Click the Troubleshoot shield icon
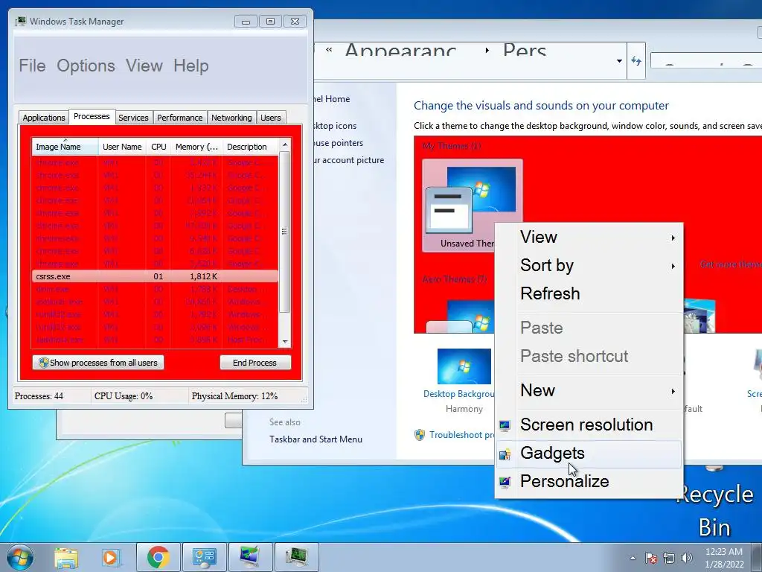This screenshot has width=762, height=572. click(420, 435)
